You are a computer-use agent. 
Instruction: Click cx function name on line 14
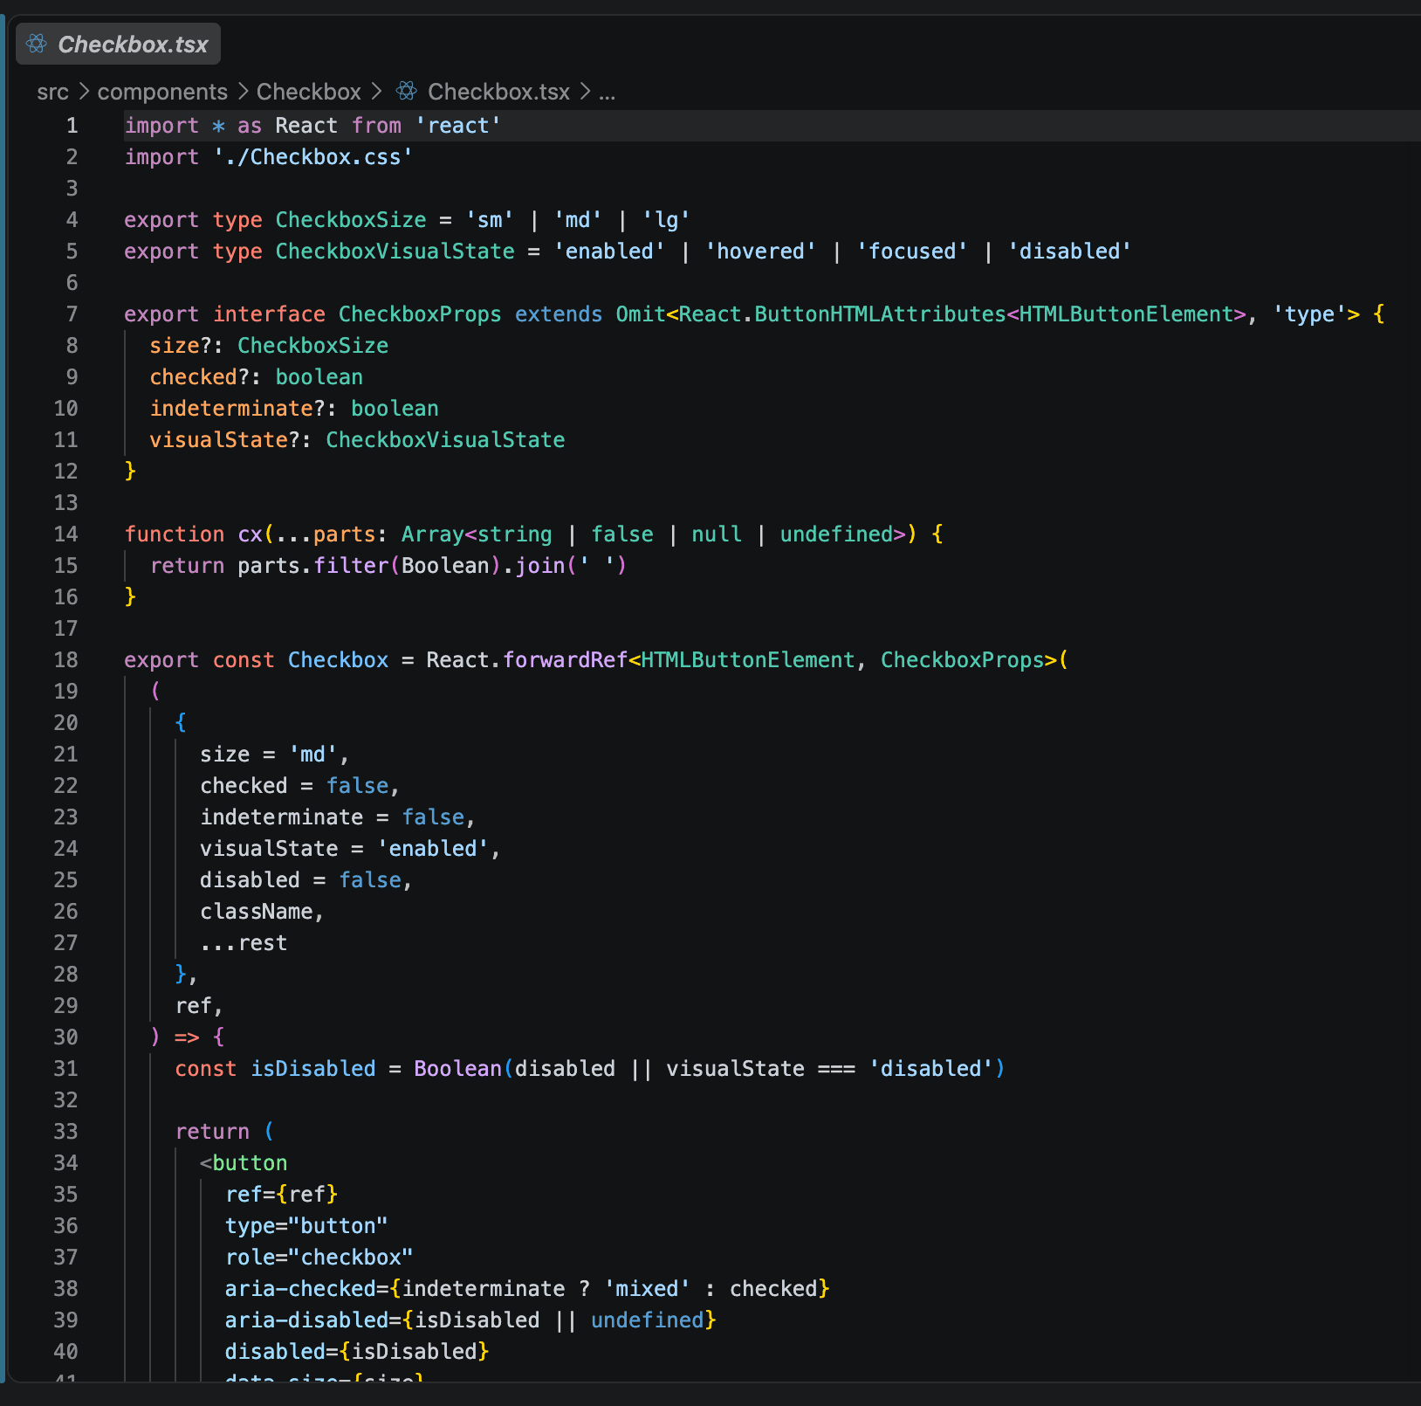(x=251, y=534)
